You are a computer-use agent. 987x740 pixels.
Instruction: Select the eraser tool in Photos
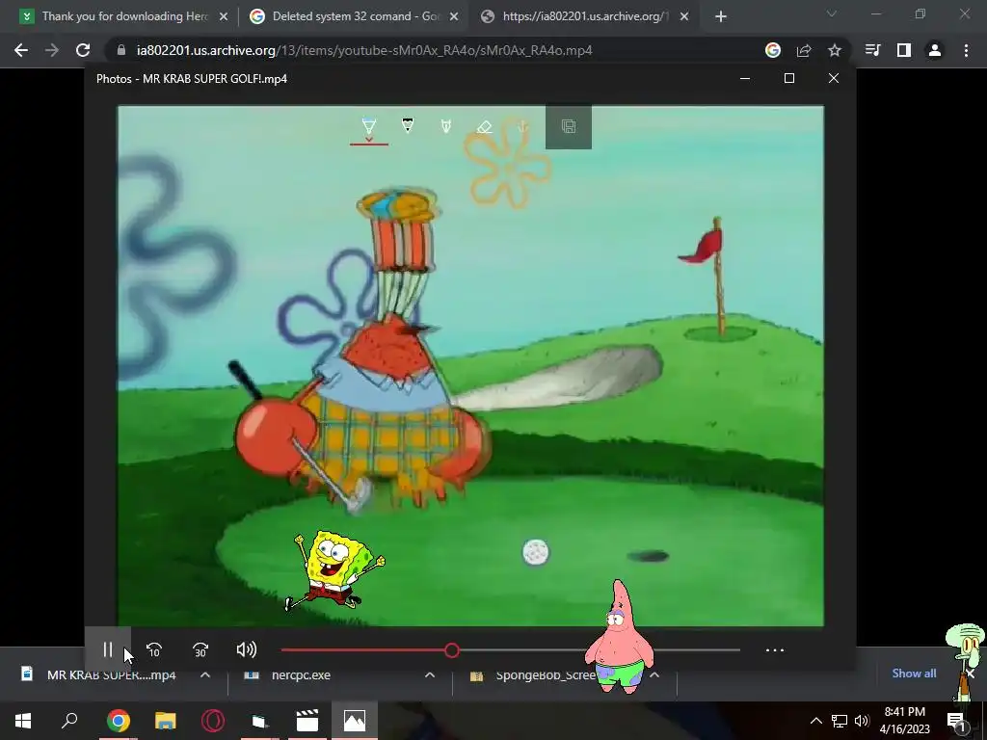484,126
